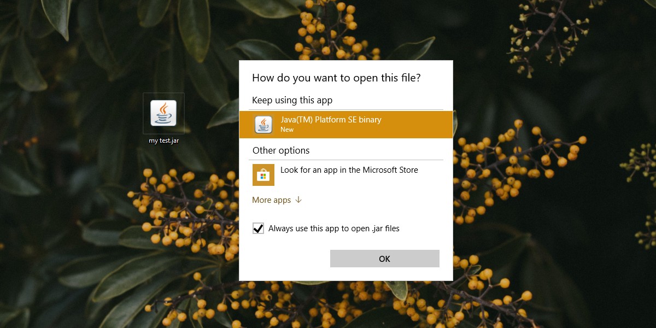Click the Other options heading
Image resolution: width=656 pixels, height=328 pixels.
pyautogui.click(x=281, y=151)
